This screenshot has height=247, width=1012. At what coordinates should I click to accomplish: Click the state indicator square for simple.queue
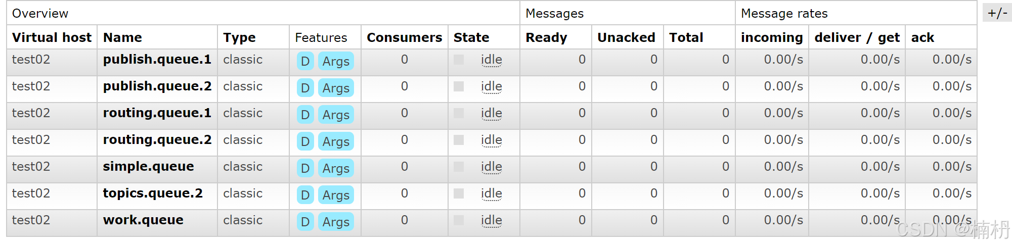pos(459,167)
